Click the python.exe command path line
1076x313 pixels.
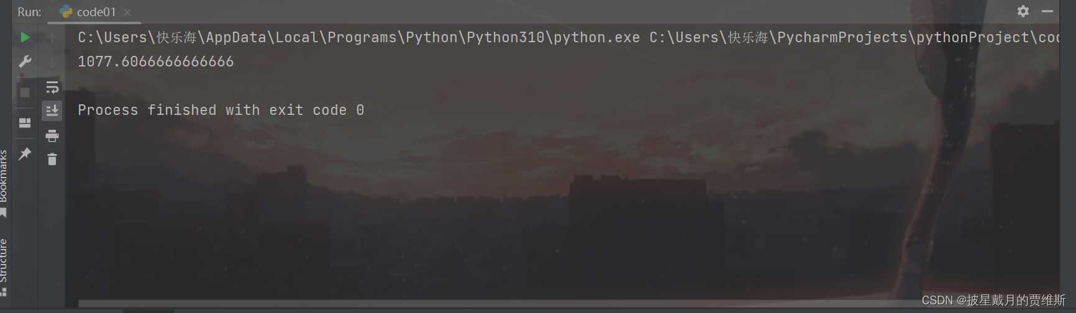click(358, 38)
